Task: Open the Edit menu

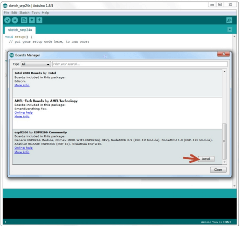Action: pos(14,13)
